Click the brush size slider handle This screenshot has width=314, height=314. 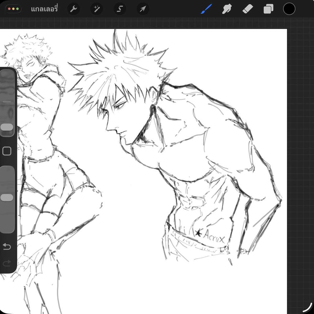7,127
